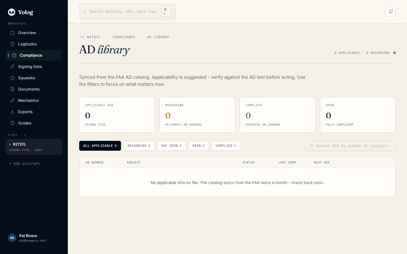This screenshot has height=254, width=407.
Task: Click the Squawks clock icon
Action: pyautogui.click(x=12, y=78)
